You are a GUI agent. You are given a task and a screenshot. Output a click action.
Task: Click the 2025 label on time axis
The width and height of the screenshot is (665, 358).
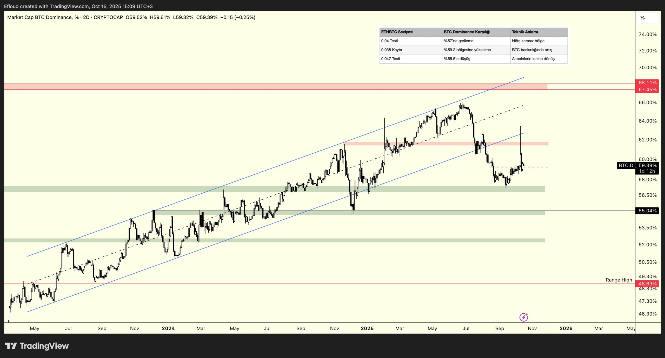367,328
